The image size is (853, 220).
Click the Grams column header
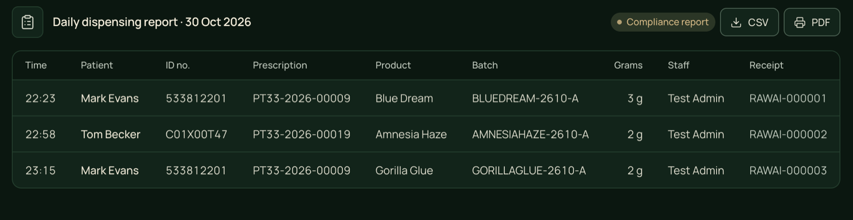628,65
